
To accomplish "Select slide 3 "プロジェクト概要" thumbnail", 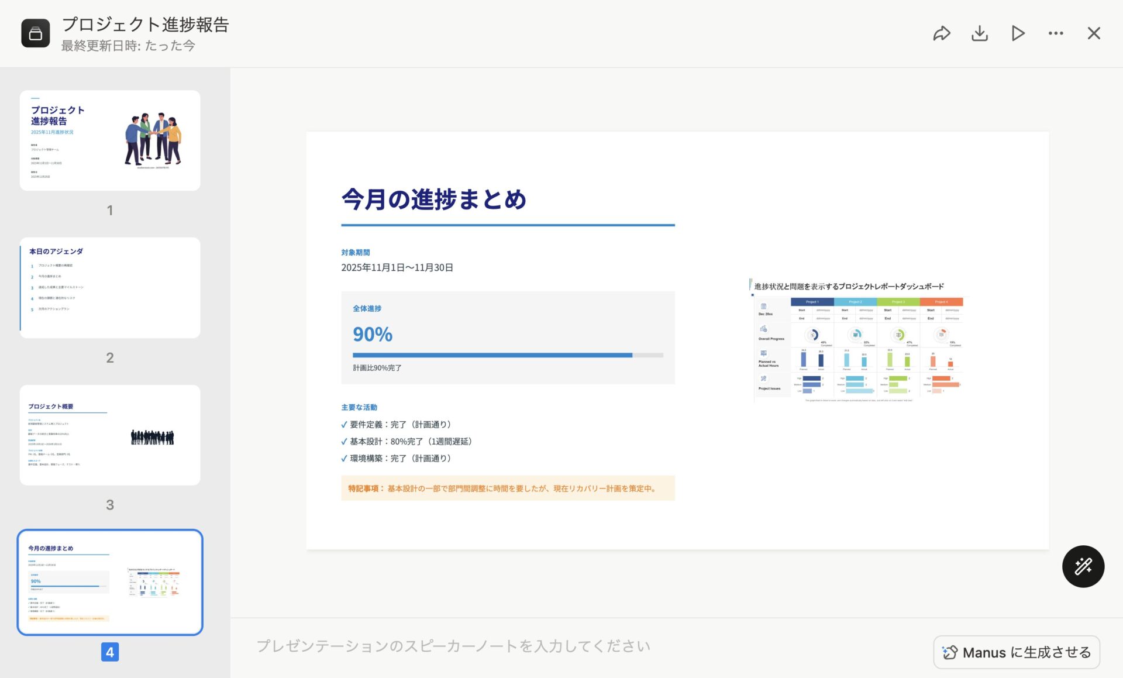I will pyautogui.click(x=110, y=435).
